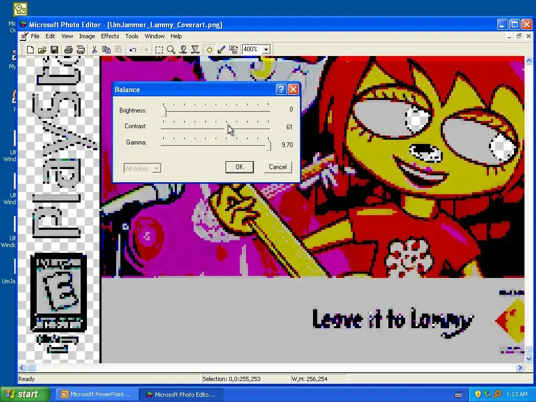Screen dimensions: 536x402
Task: Click the vertical scrollbar down arrow
Action: (529, 359)
